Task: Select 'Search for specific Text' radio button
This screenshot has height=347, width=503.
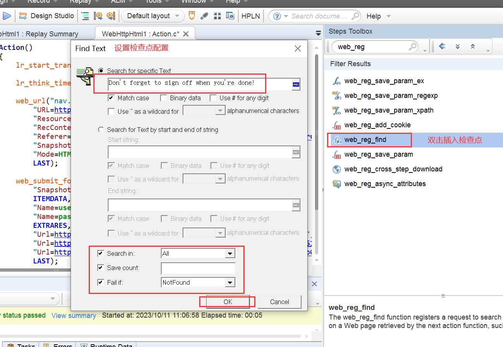Action: (101, 71)
